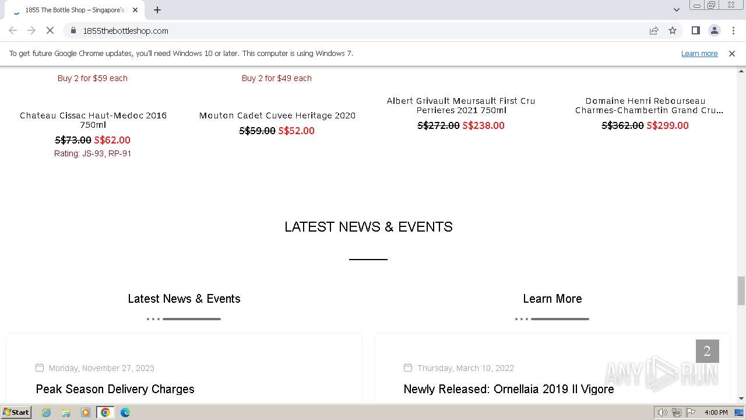Click the gray number 2 badge
The width and height of the screenshot is (746, 420).
(x=708, y=351)
